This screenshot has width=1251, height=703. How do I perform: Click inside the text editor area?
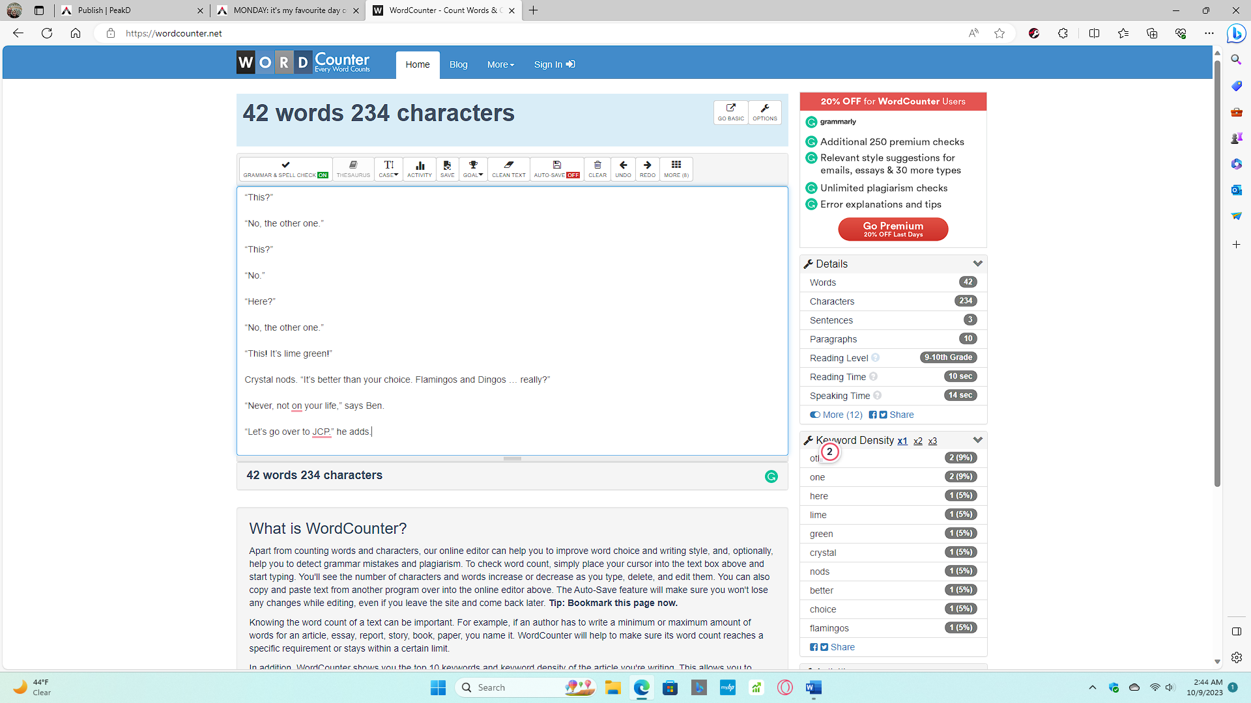512,320
